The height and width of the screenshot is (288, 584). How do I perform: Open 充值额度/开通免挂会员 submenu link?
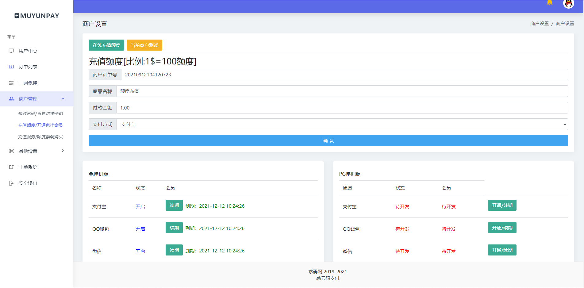(40, 125)
